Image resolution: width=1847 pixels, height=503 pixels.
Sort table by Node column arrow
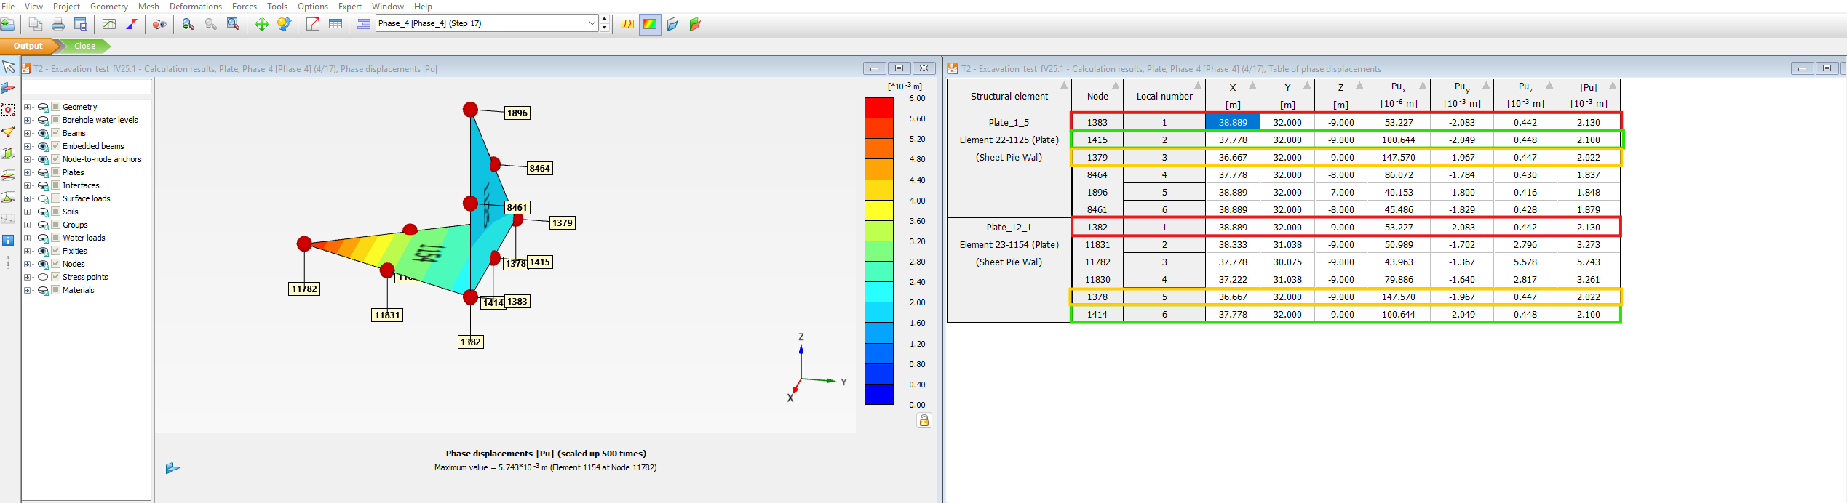(1116, 86)
